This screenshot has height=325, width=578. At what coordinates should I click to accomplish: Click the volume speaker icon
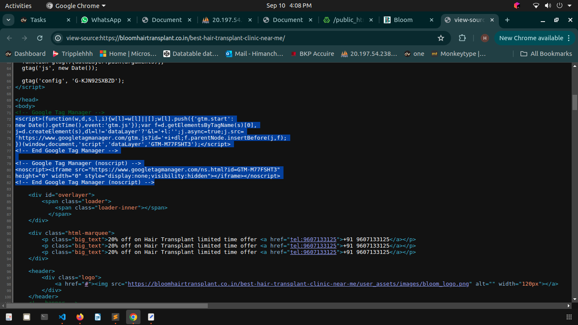[548, 6]
